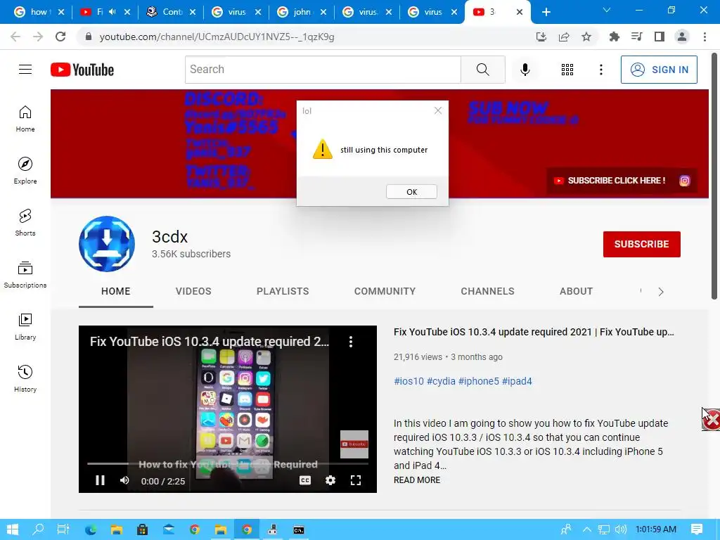The image size is (720, 540).
Task: Open the #iphone5 hashtag
Action: [x=478, y=381]
